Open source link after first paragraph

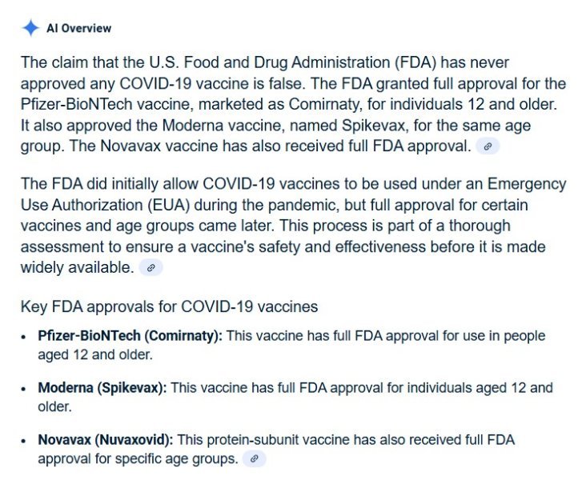pos(488,146)
